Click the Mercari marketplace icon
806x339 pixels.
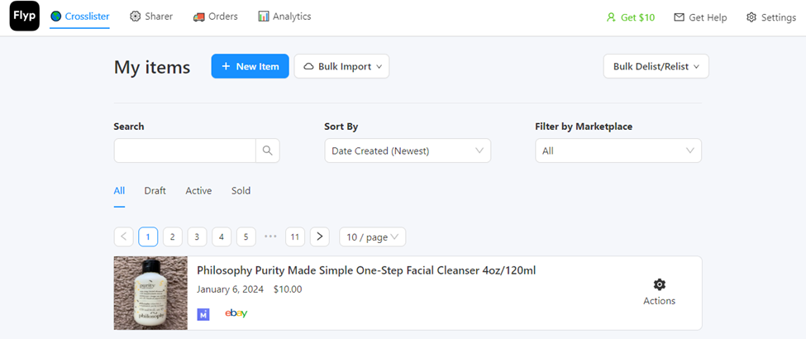[x=203, y=314]
